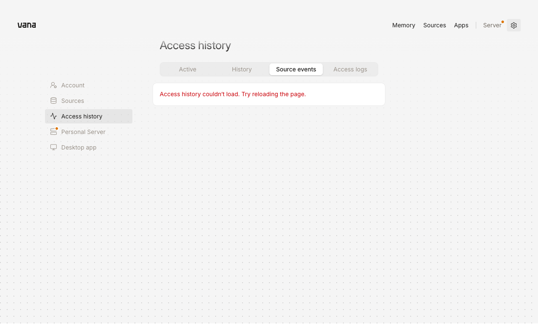538x336 pixels.
Task: Click the Access history pulse icon
Action: (53, 116)
